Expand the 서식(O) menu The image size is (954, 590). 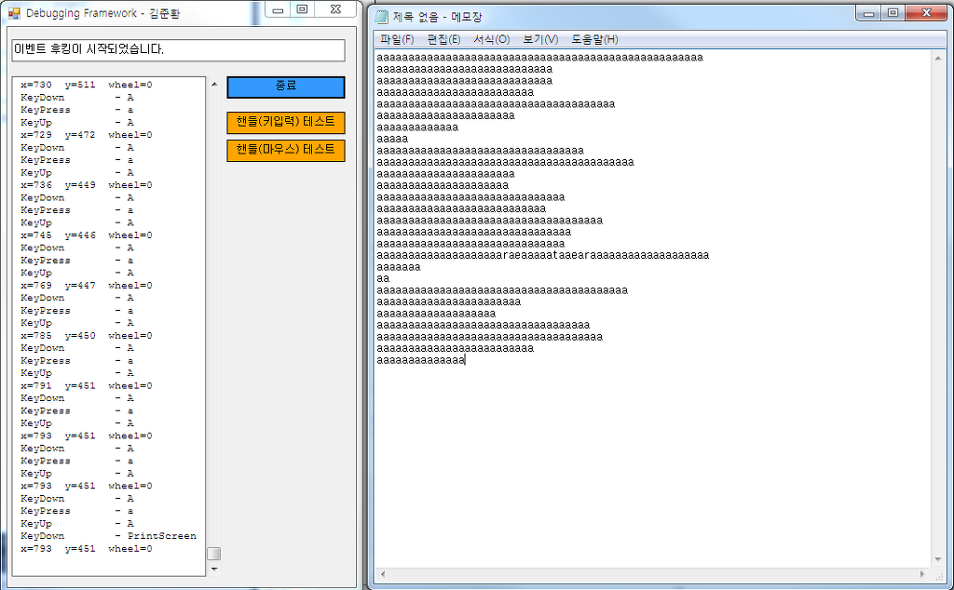tap(491, 39)
